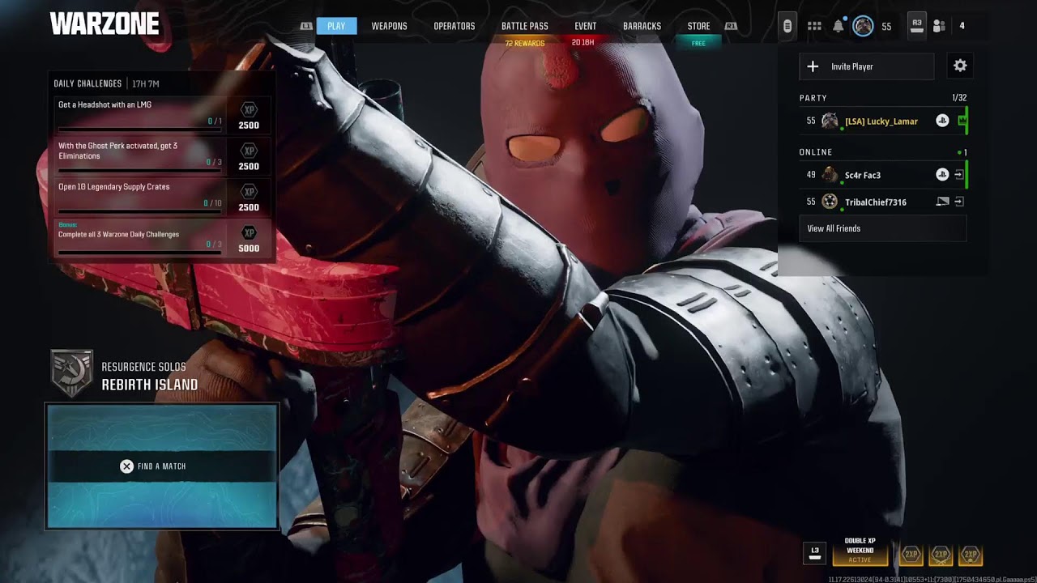This screenshot has height=583, width=1037.
Task: Click "Get a Headshot with an LMG" text
Action: [105, 104]
